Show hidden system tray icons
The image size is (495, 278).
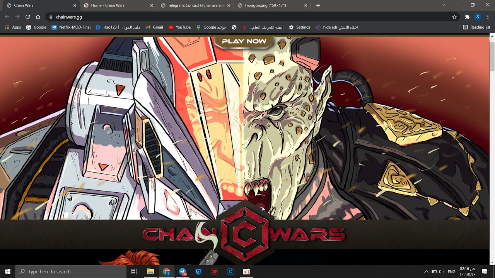coord(426,272)
